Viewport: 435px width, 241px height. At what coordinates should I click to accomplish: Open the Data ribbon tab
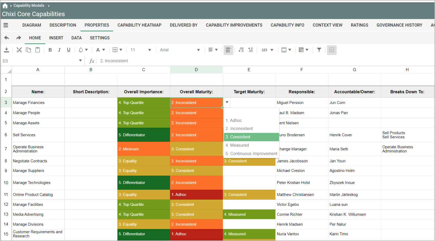click(76, 38)
